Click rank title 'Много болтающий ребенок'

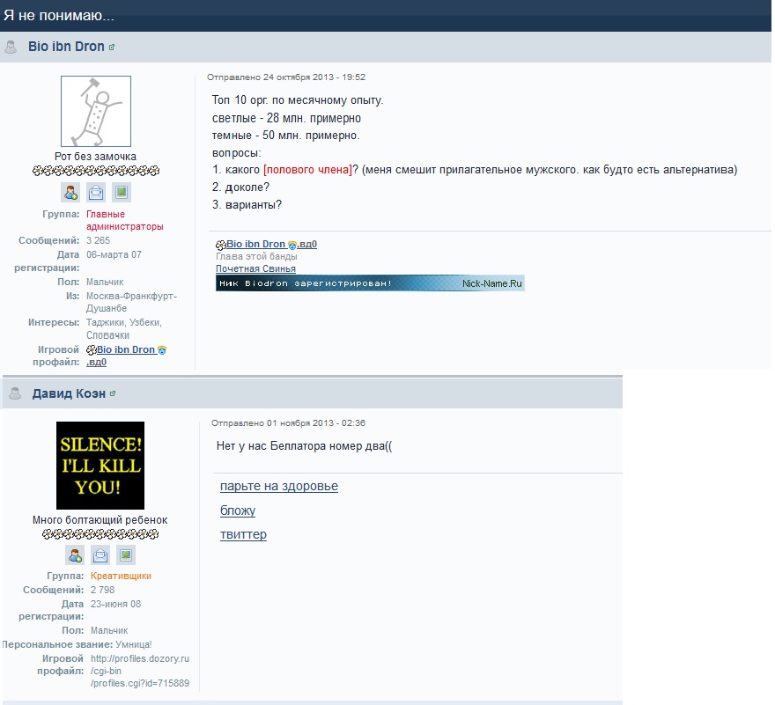(x=100, y=520)
